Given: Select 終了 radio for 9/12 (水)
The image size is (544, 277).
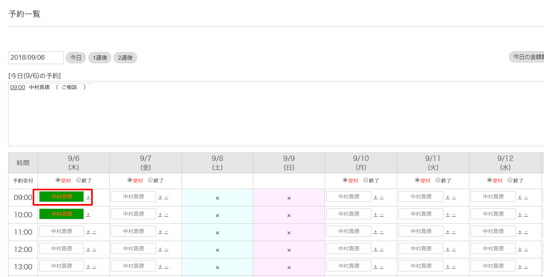Looking at the screenshot, I should [510, 180].
